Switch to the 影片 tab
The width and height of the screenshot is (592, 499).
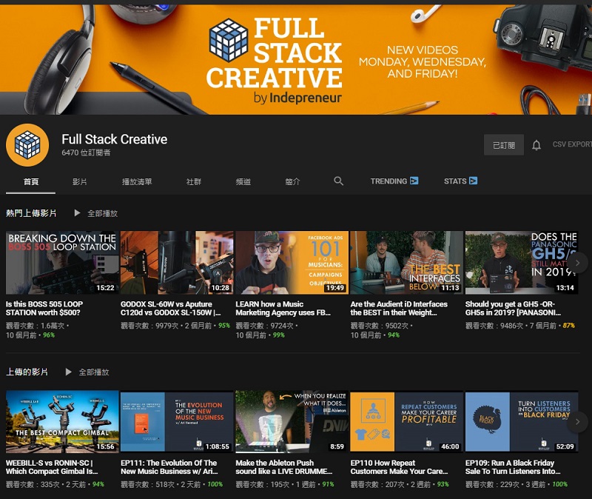point(79,181)
